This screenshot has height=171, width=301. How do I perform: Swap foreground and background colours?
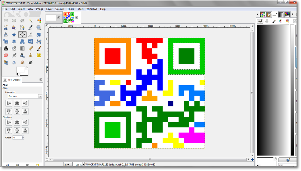click(27, 68)
